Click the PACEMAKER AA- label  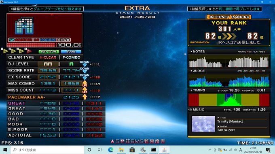[27, 97]
